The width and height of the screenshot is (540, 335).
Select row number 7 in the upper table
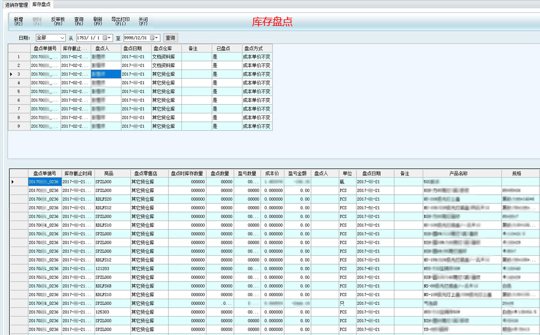click(18, 108)
